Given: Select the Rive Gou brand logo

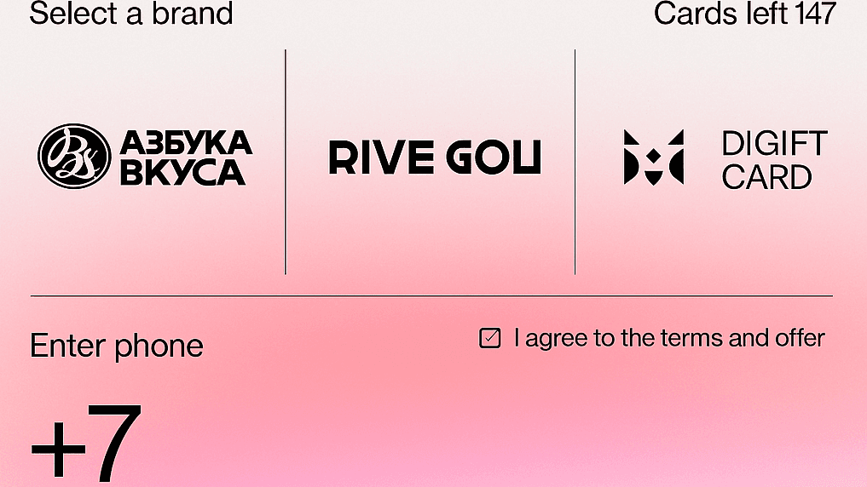Looking at the screenshot, I should (x=435, y=158).
